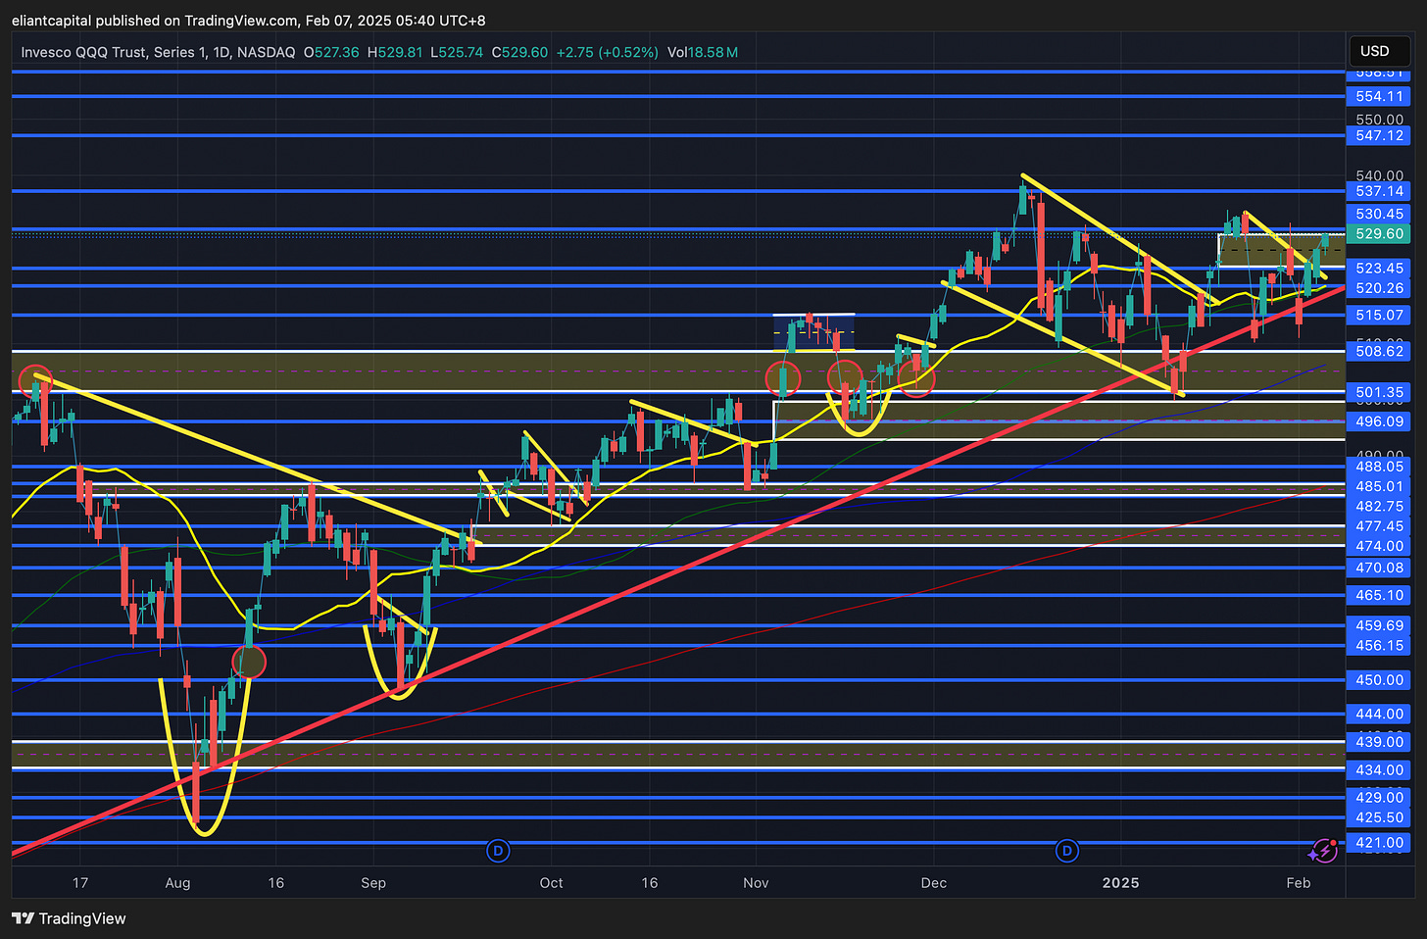
Task: Select the 508.62 price level label
Action: tap(1380, 351)
